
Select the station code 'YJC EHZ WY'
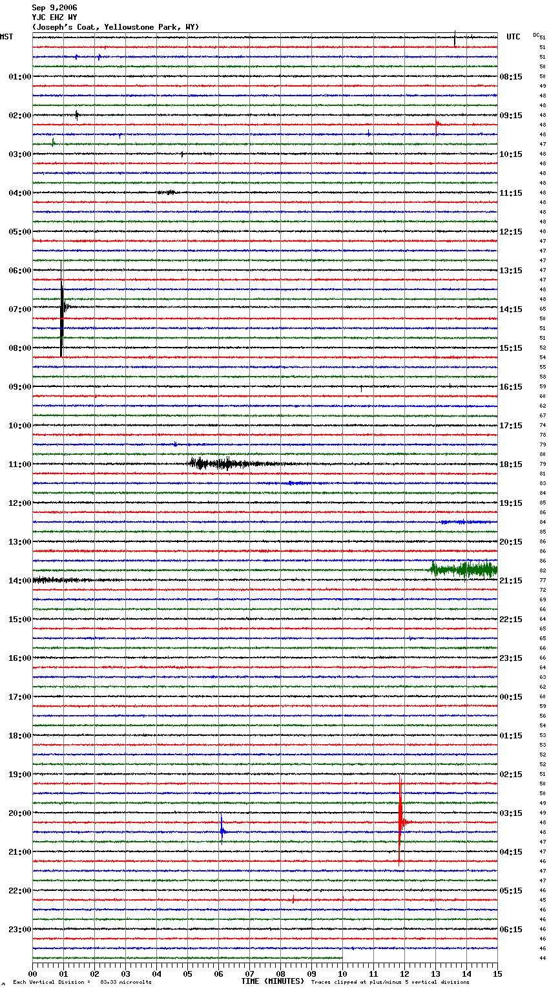click(54, 17)
